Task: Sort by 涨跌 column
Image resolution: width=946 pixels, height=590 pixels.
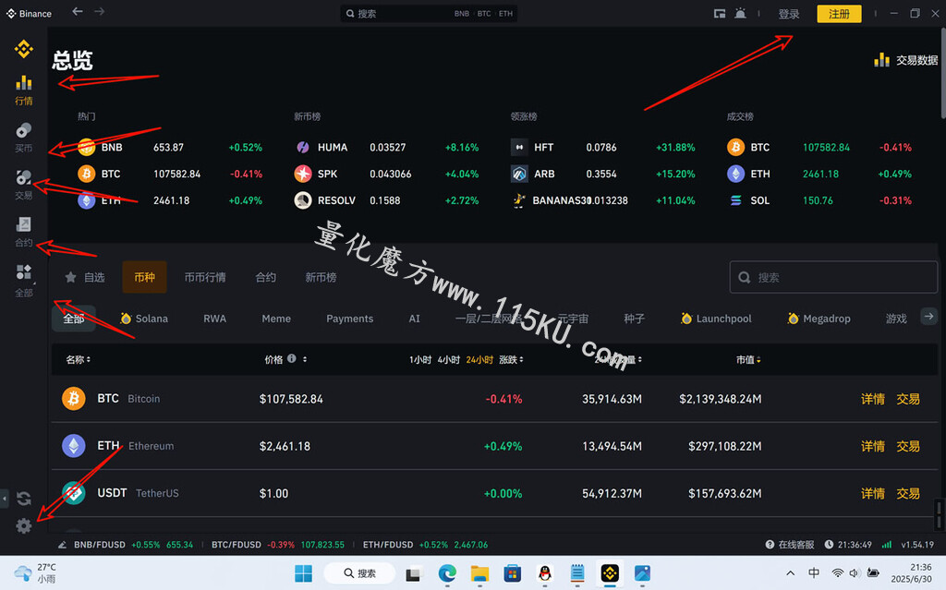Action: pyautogui.click(x=511, y=359)
